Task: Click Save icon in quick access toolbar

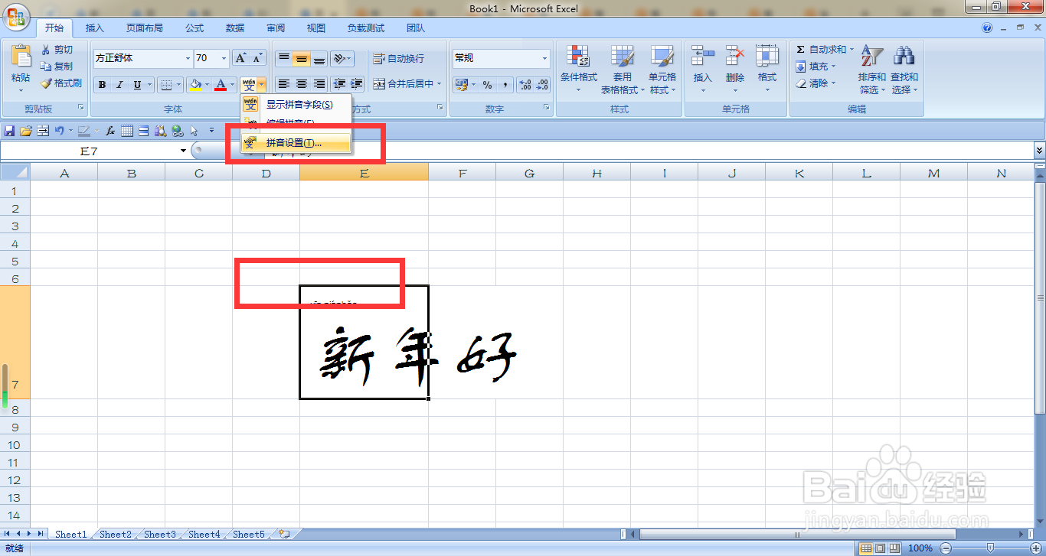Action: pos(10,131)
